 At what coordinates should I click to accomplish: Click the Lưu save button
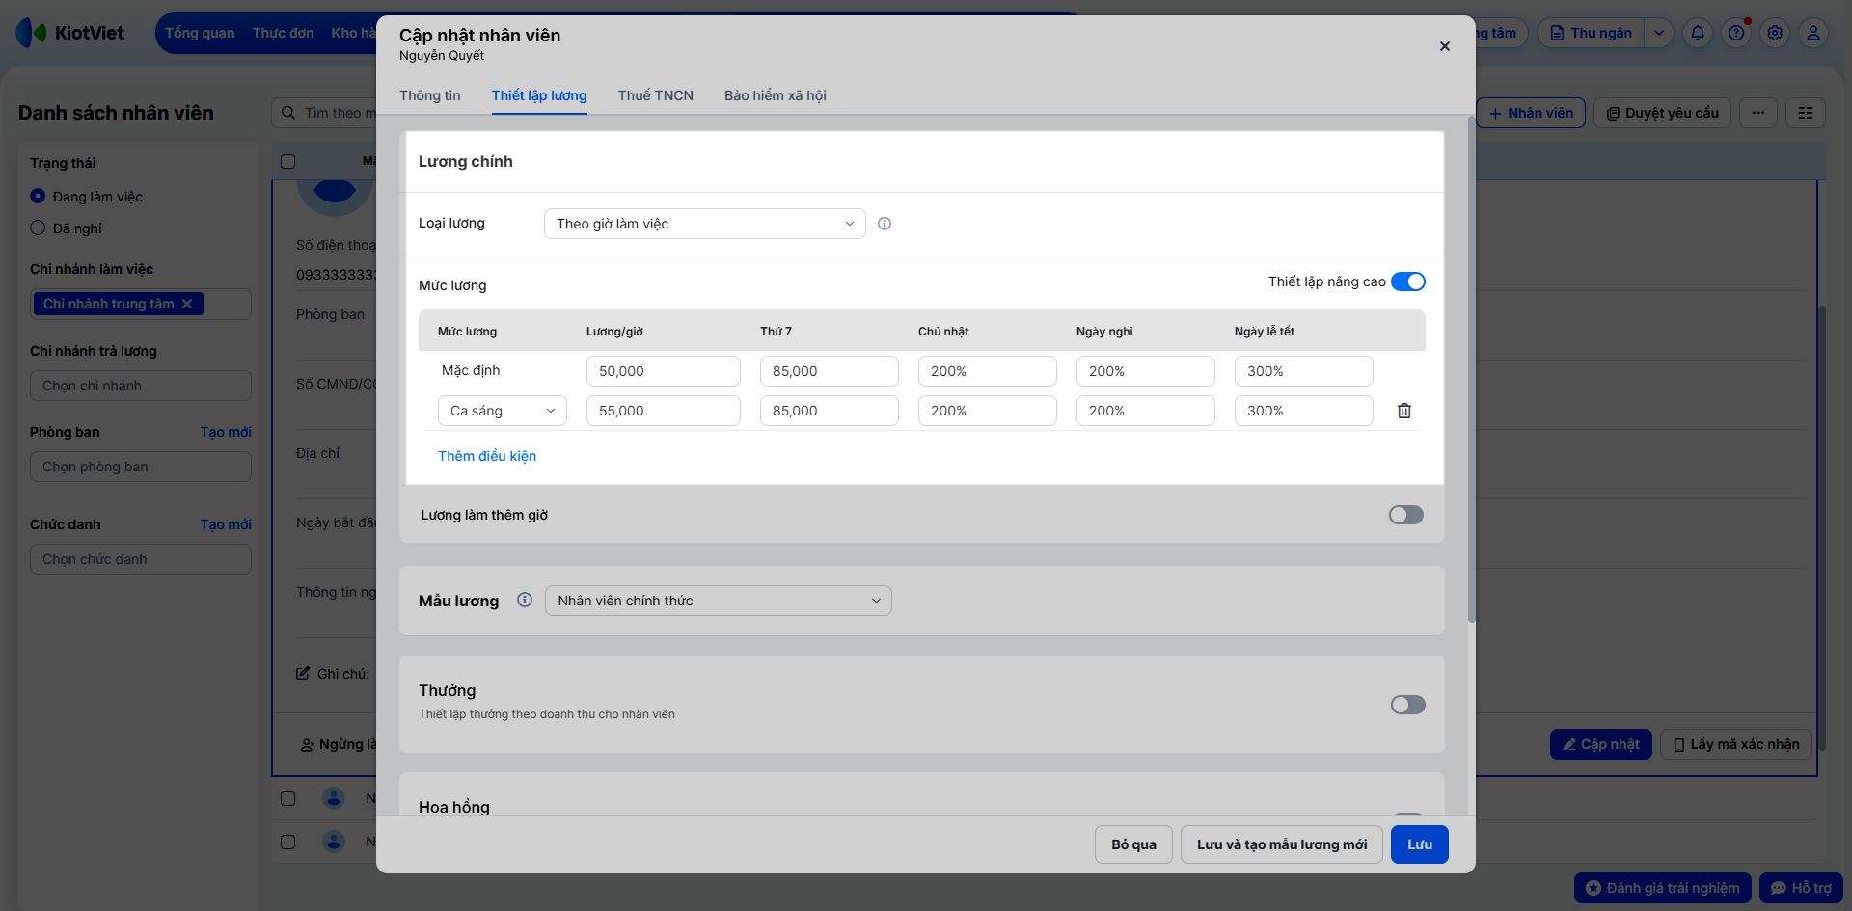(1420, 844)
